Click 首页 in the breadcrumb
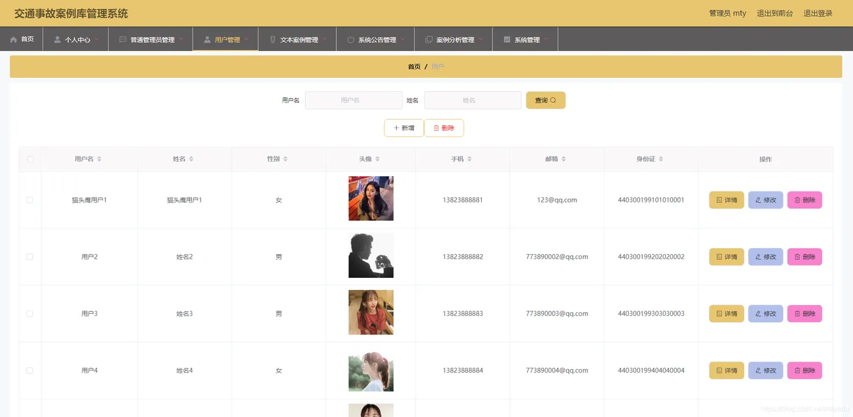The width and height of the screenshot is (853, 417). [414, 67]
